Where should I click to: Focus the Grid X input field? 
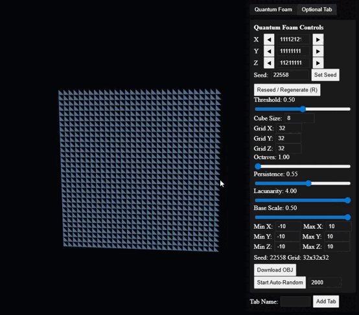[289, 128]
